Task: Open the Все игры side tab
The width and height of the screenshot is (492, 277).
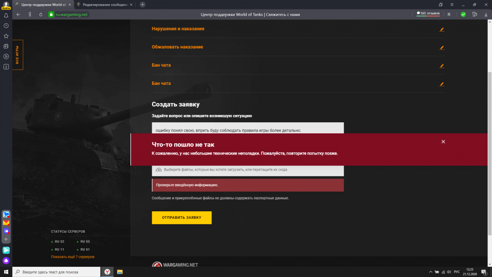Action: (18, 55)
